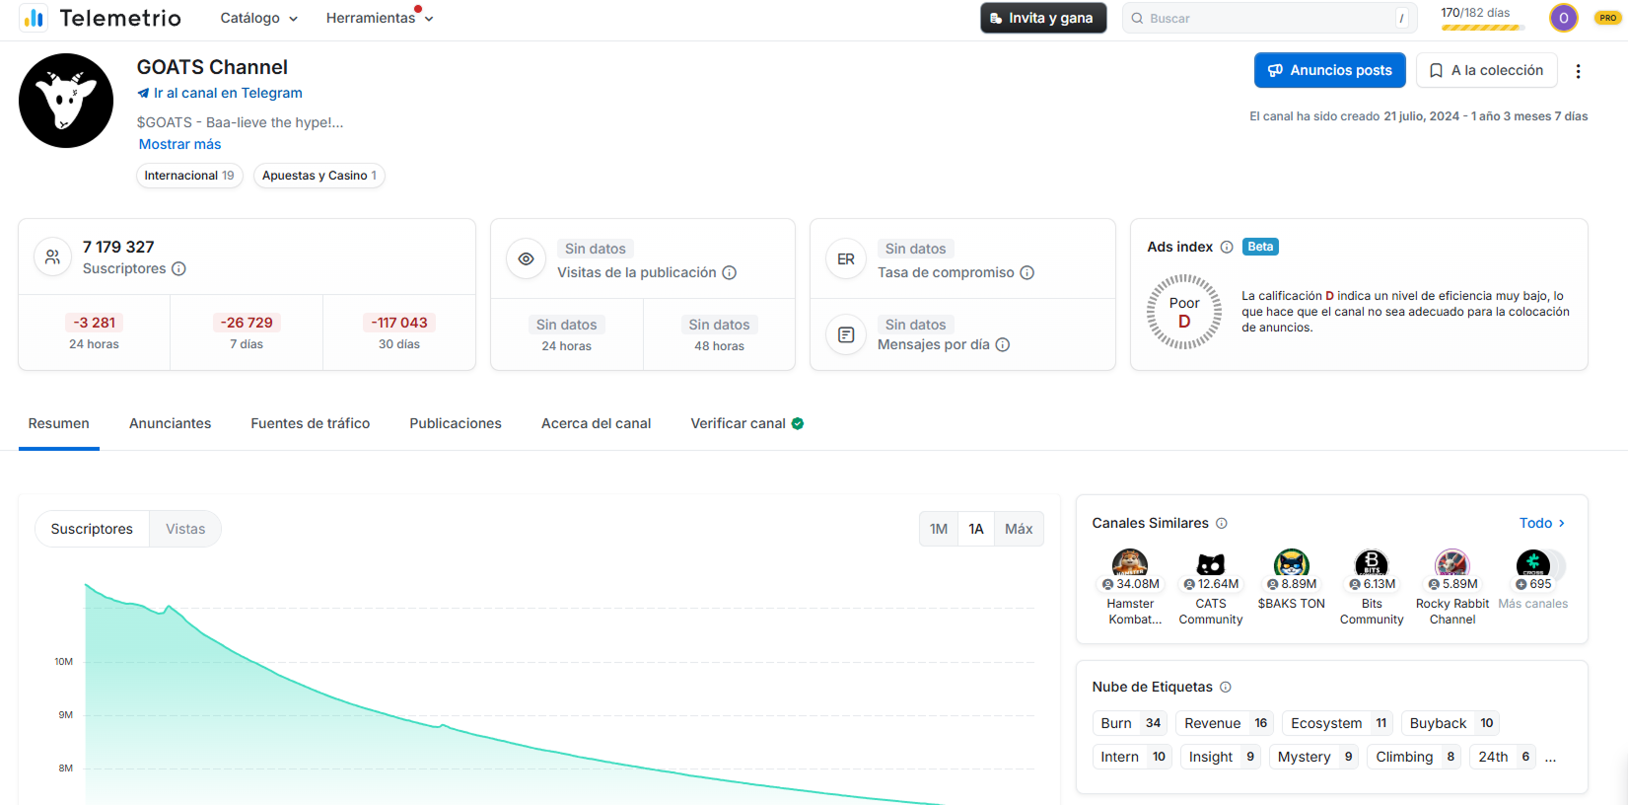Viewport: 1628px width, 805px height.
Task: Follow the Ir al canal en Telegram link
Action: [220, 93]
